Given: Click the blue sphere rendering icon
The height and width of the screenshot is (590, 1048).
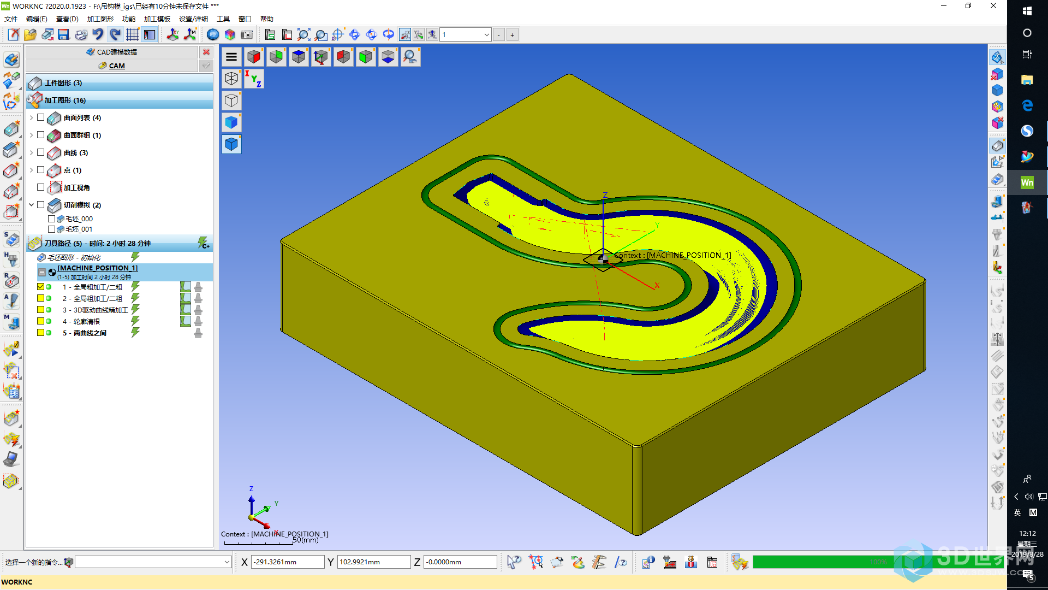Looking at the screenshot, I should (x=213, y=35).
